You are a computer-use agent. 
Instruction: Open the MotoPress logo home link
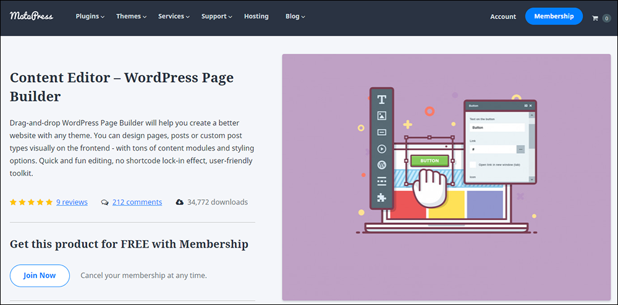pos(32,16)
